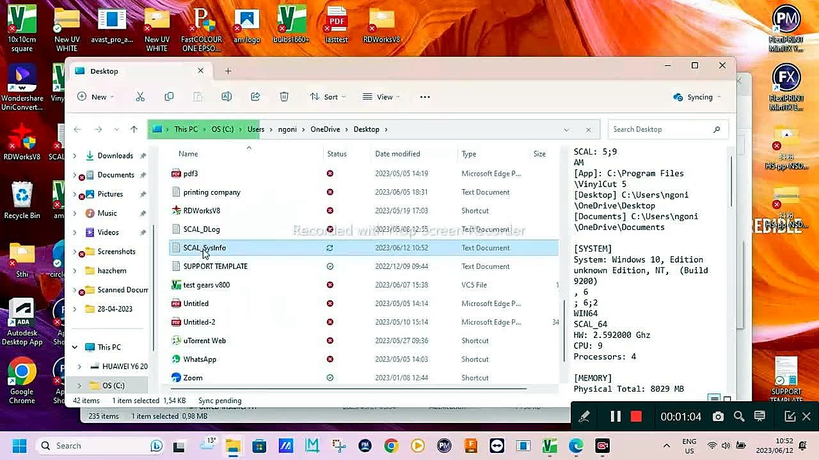Open Microsoft Edge from the taskbar
The image size is (819, 460).
576,446
